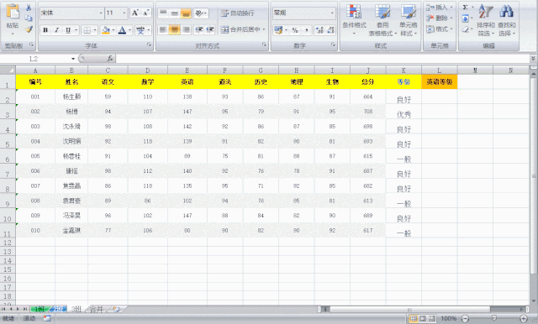Open the 常规 number format dropdown

pyautogui.click(x=332, y=13)
